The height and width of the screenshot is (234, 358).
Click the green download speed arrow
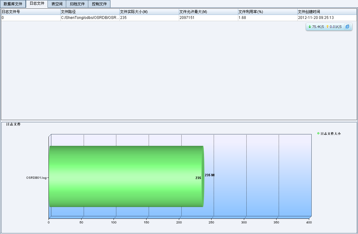click(309, 27)
